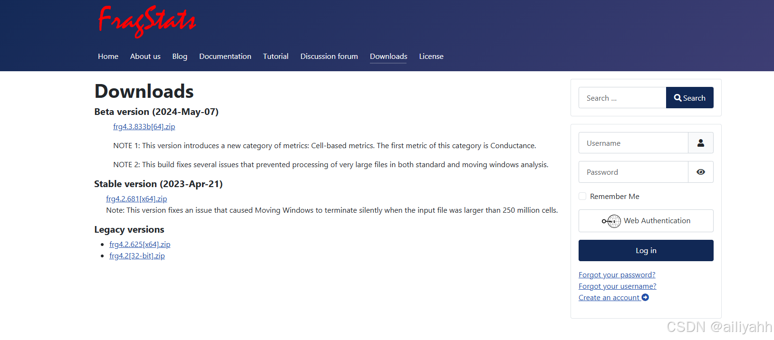The image size is (774, 340).
Task: Click the Web Authentication button
Action: (x=646, y=221)
